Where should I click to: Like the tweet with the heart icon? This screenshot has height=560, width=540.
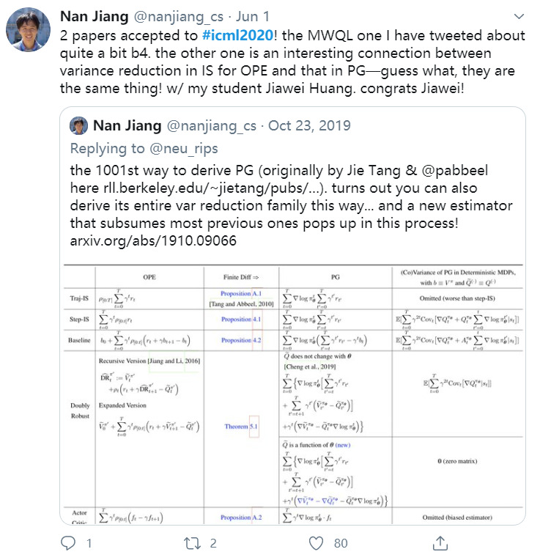(317, 542)
